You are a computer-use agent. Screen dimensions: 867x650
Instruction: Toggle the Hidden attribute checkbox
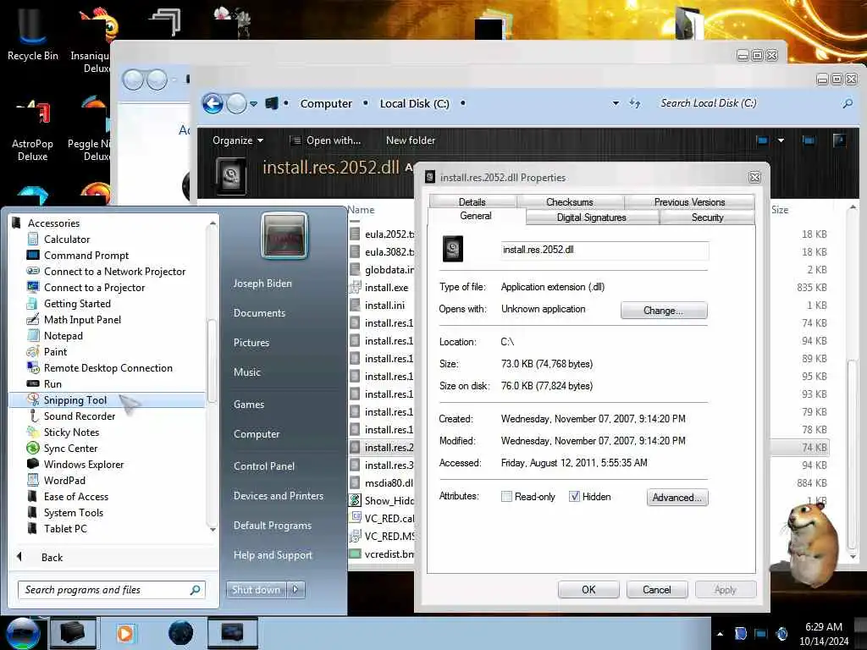point(575,496)
